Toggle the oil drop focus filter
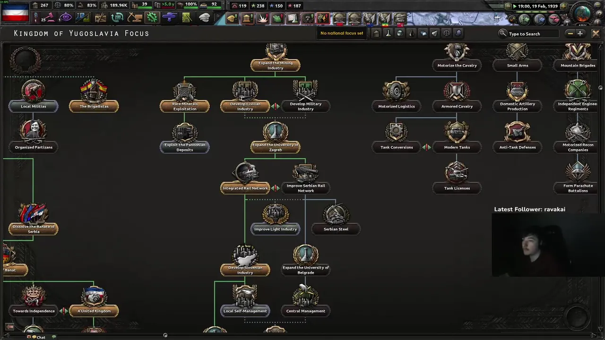Image resolution: width=605 pixels, height=340 pixels. coord(411,33)
